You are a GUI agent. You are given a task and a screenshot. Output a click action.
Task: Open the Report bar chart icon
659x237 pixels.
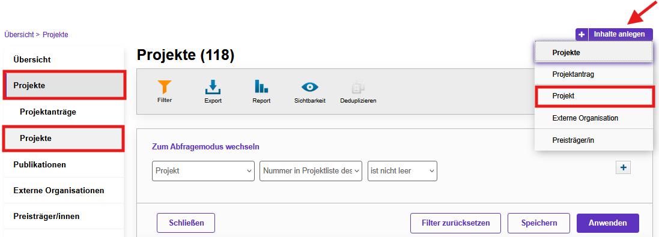click(261, 86)
